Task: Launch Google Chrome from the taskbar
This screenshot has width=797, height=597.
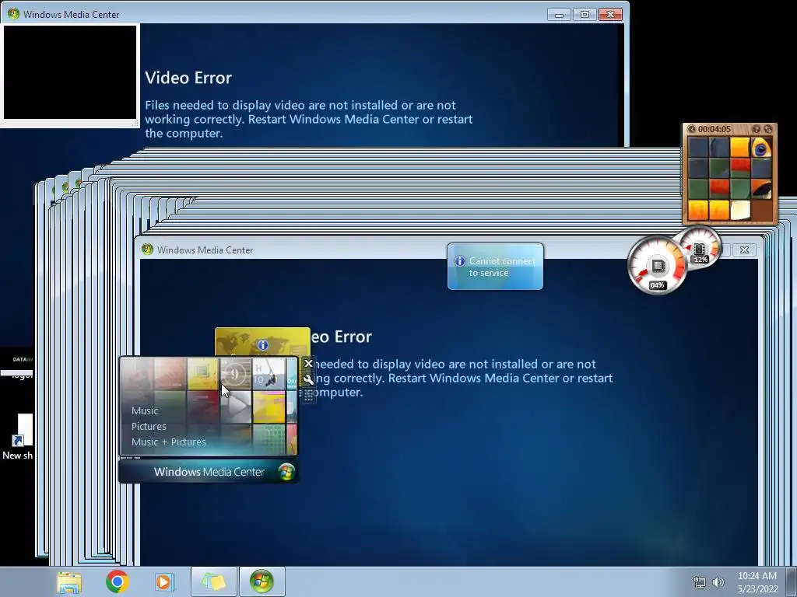Action: pyautogui.click(x=117, y=581)
